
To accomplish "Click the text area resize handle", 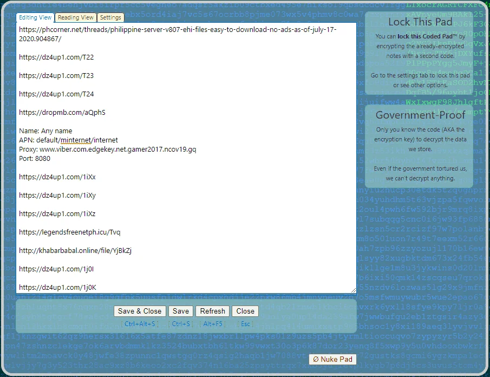I will tap(353, 290).
